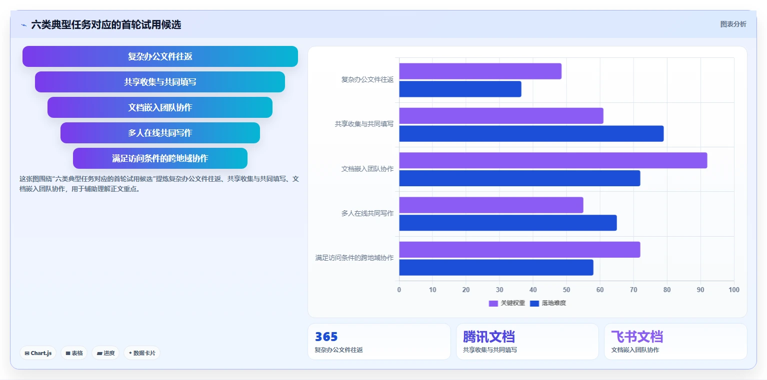Click the 文档嵌入团队协作 y-axis label

[x=367, y=169]
